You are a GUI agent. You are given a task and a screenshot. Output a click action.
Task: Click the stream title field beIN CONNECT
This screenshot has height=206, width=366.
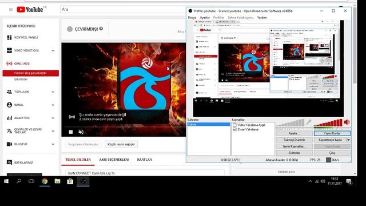pos(145,173)
